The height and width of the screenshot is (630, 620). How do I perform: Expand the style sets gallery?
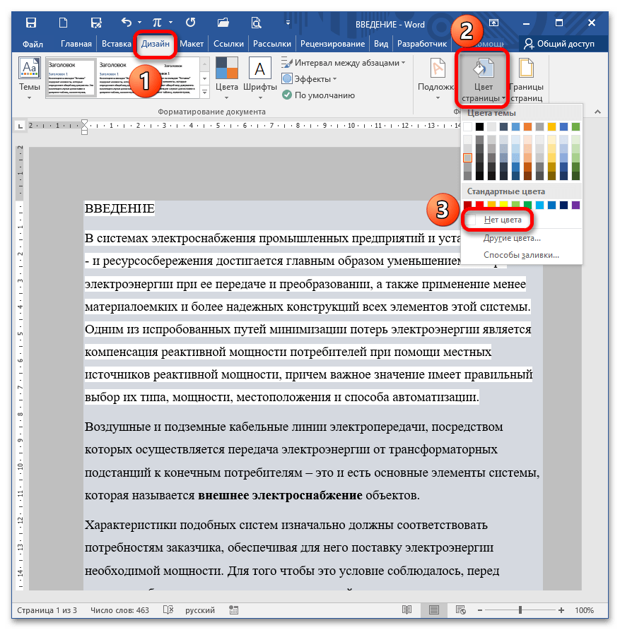pyautogui.click(x=204, y=92)
